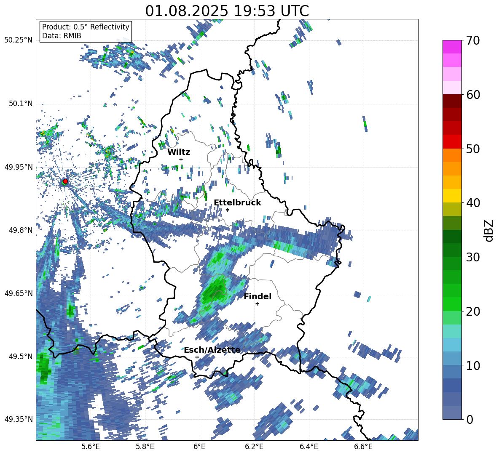The image size is (499, 455).
Task: Click the Data: RMIB text
Action: tap(62, 36)
